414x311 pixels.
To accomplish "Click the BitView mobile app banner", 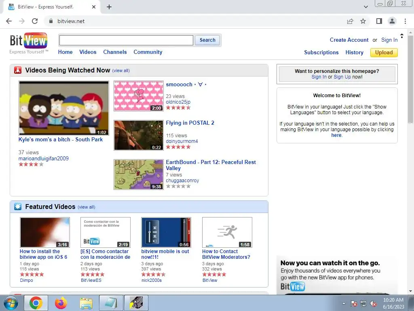I will point(337,275).
